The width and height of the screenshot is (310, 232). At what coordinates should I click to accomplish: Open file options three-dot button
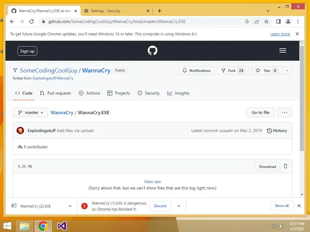click(284, 112)
